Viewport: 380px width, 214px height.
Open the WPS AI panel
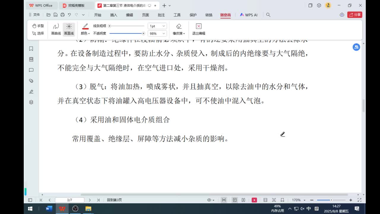tap(249, 15)
